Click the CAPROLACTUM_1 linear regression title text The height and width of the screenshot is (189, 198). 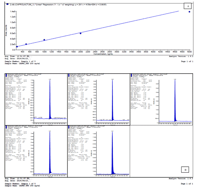(x=58, y=5)
